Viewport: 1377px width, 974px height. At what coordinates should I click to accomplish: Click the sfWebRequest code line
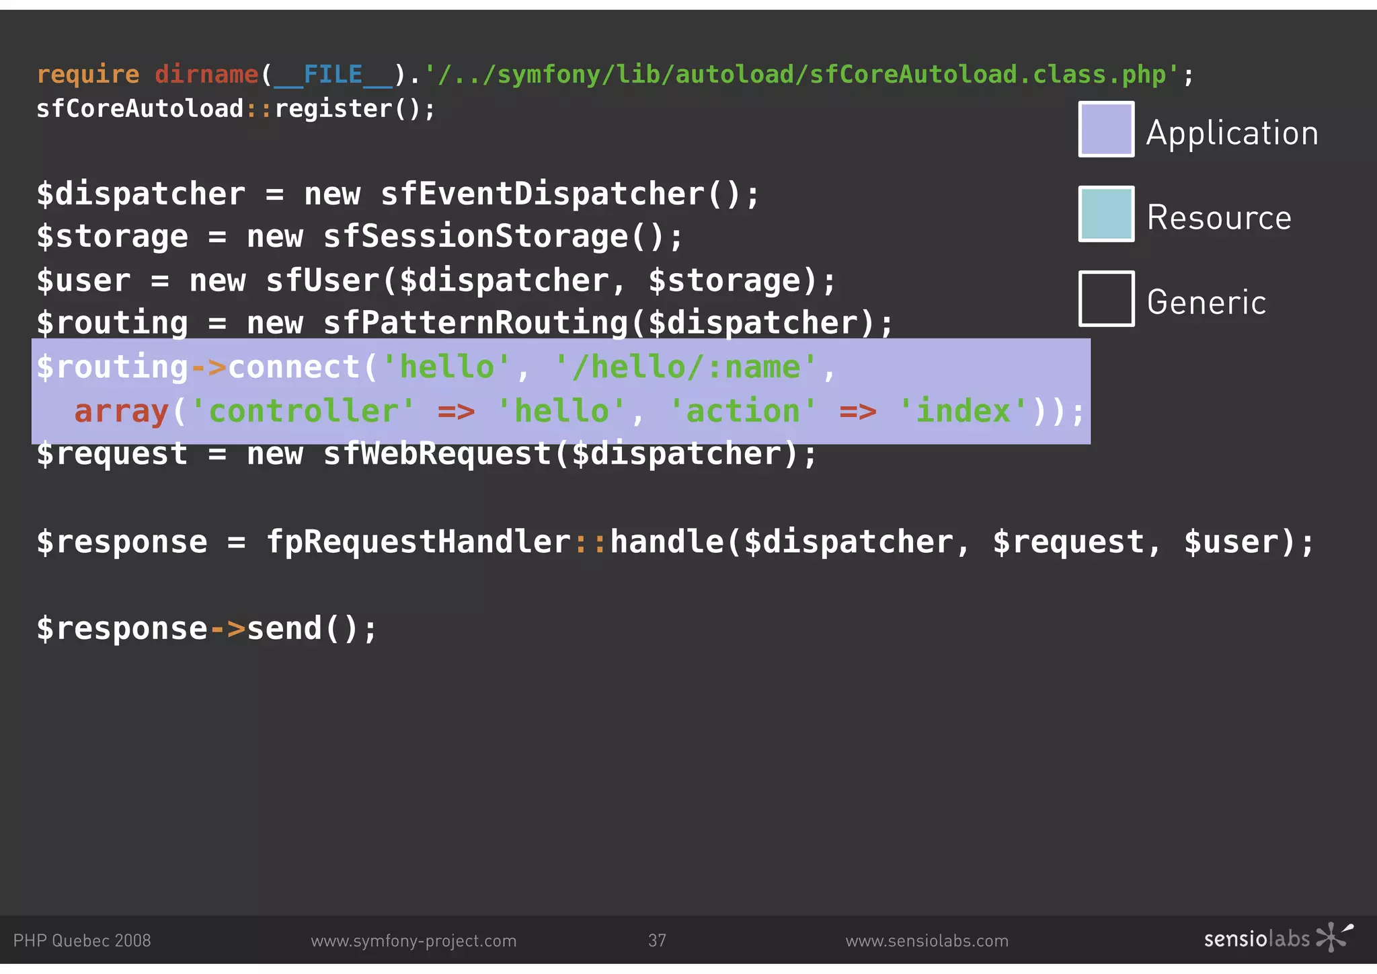coord(426,454)
